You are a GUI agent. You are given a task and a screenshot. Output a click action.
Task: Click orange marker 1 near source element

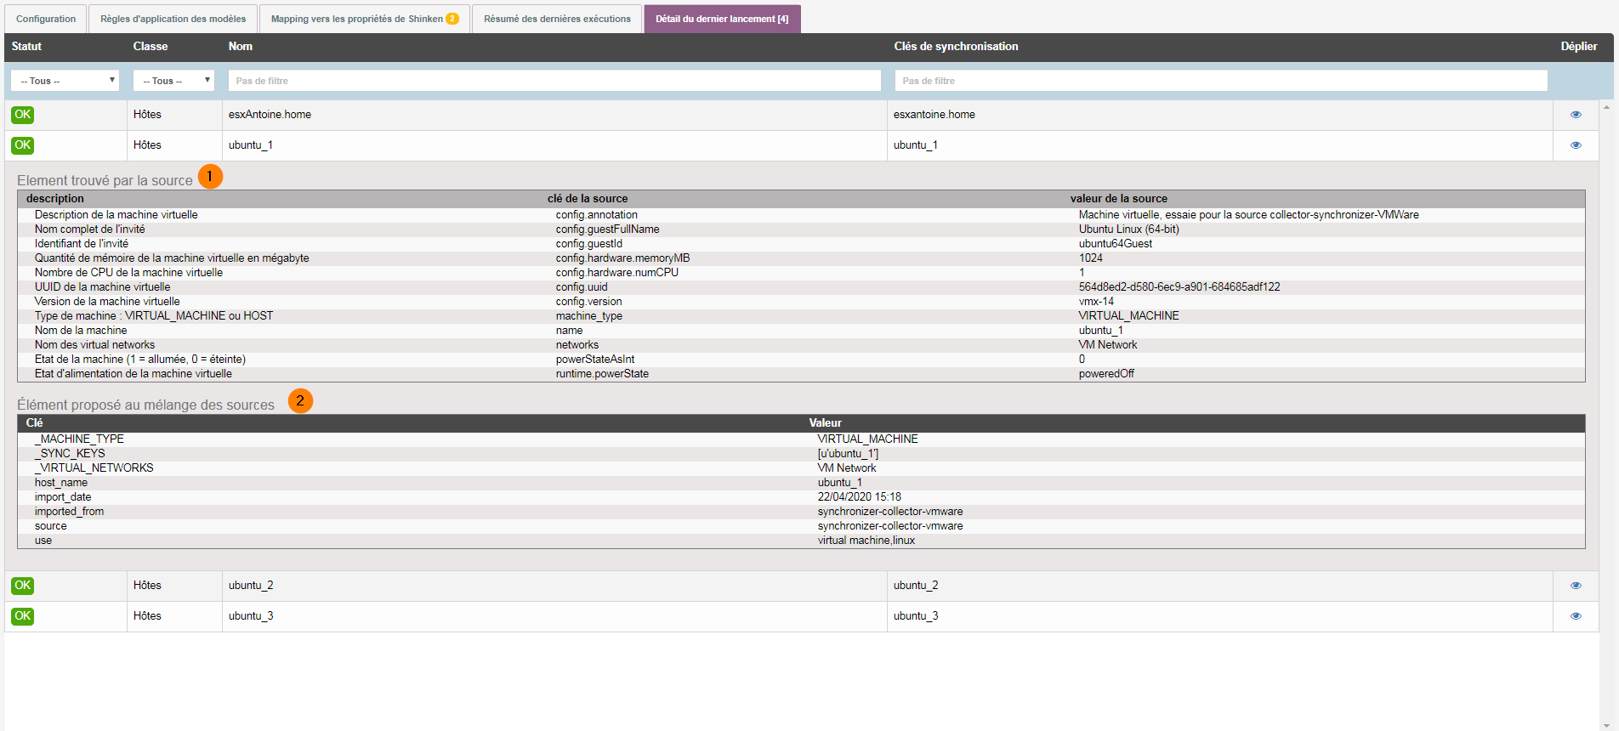pyautogui.click(x=210, y=177)
